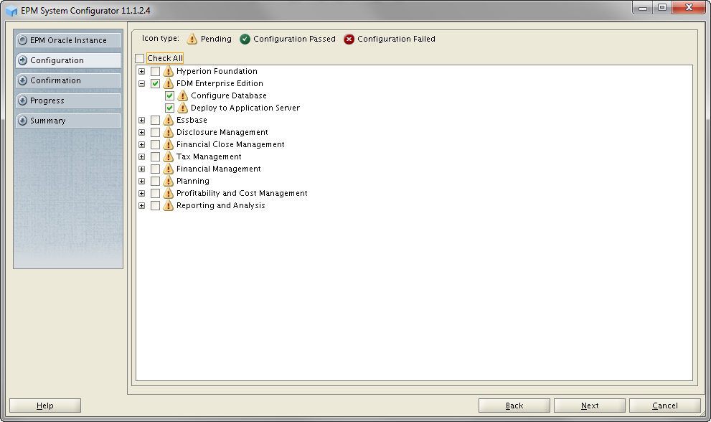The image size is (711, 422).
Task: Click the pending warning icon beside Hyperion Foundation
Action: tap(168, 71)
